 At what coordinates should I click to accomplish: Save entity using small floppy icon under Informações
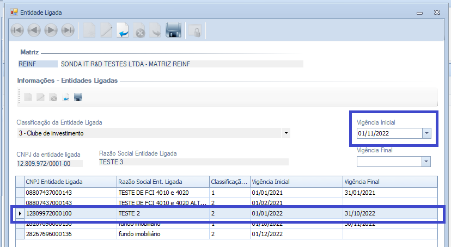tap(78, 97)
